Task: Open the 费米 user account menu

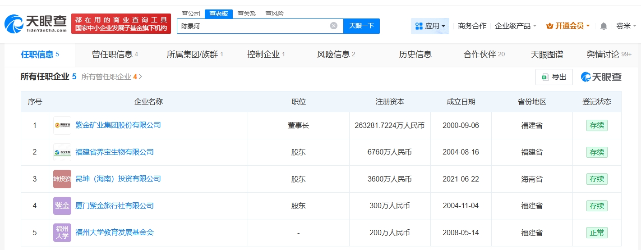Action: tap(626, 26)
